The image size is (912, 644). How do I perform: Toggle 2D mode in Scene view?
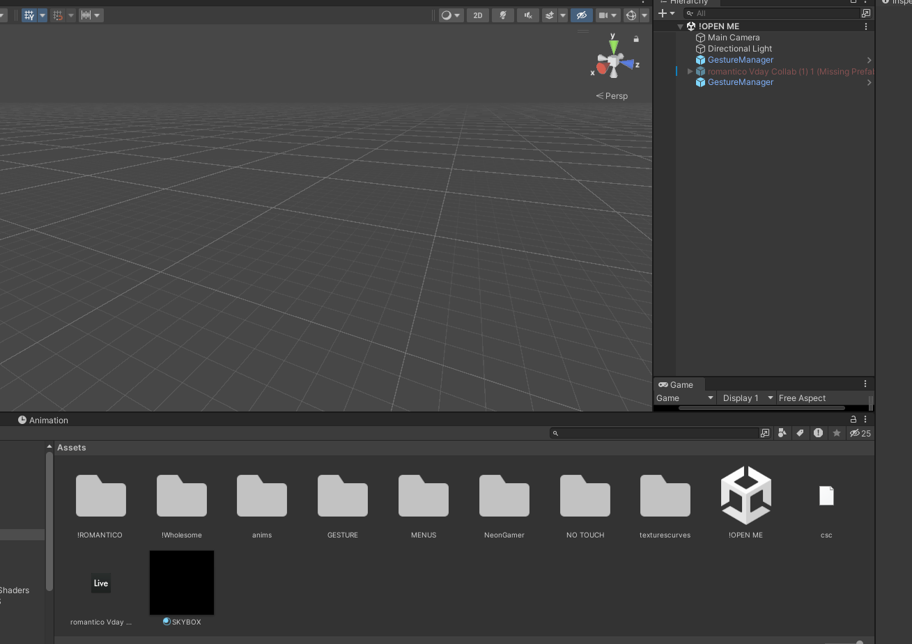478,15
